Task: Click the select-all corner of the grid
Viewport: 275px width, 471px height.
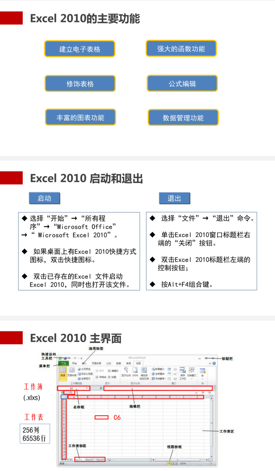Action: point(64,397)
